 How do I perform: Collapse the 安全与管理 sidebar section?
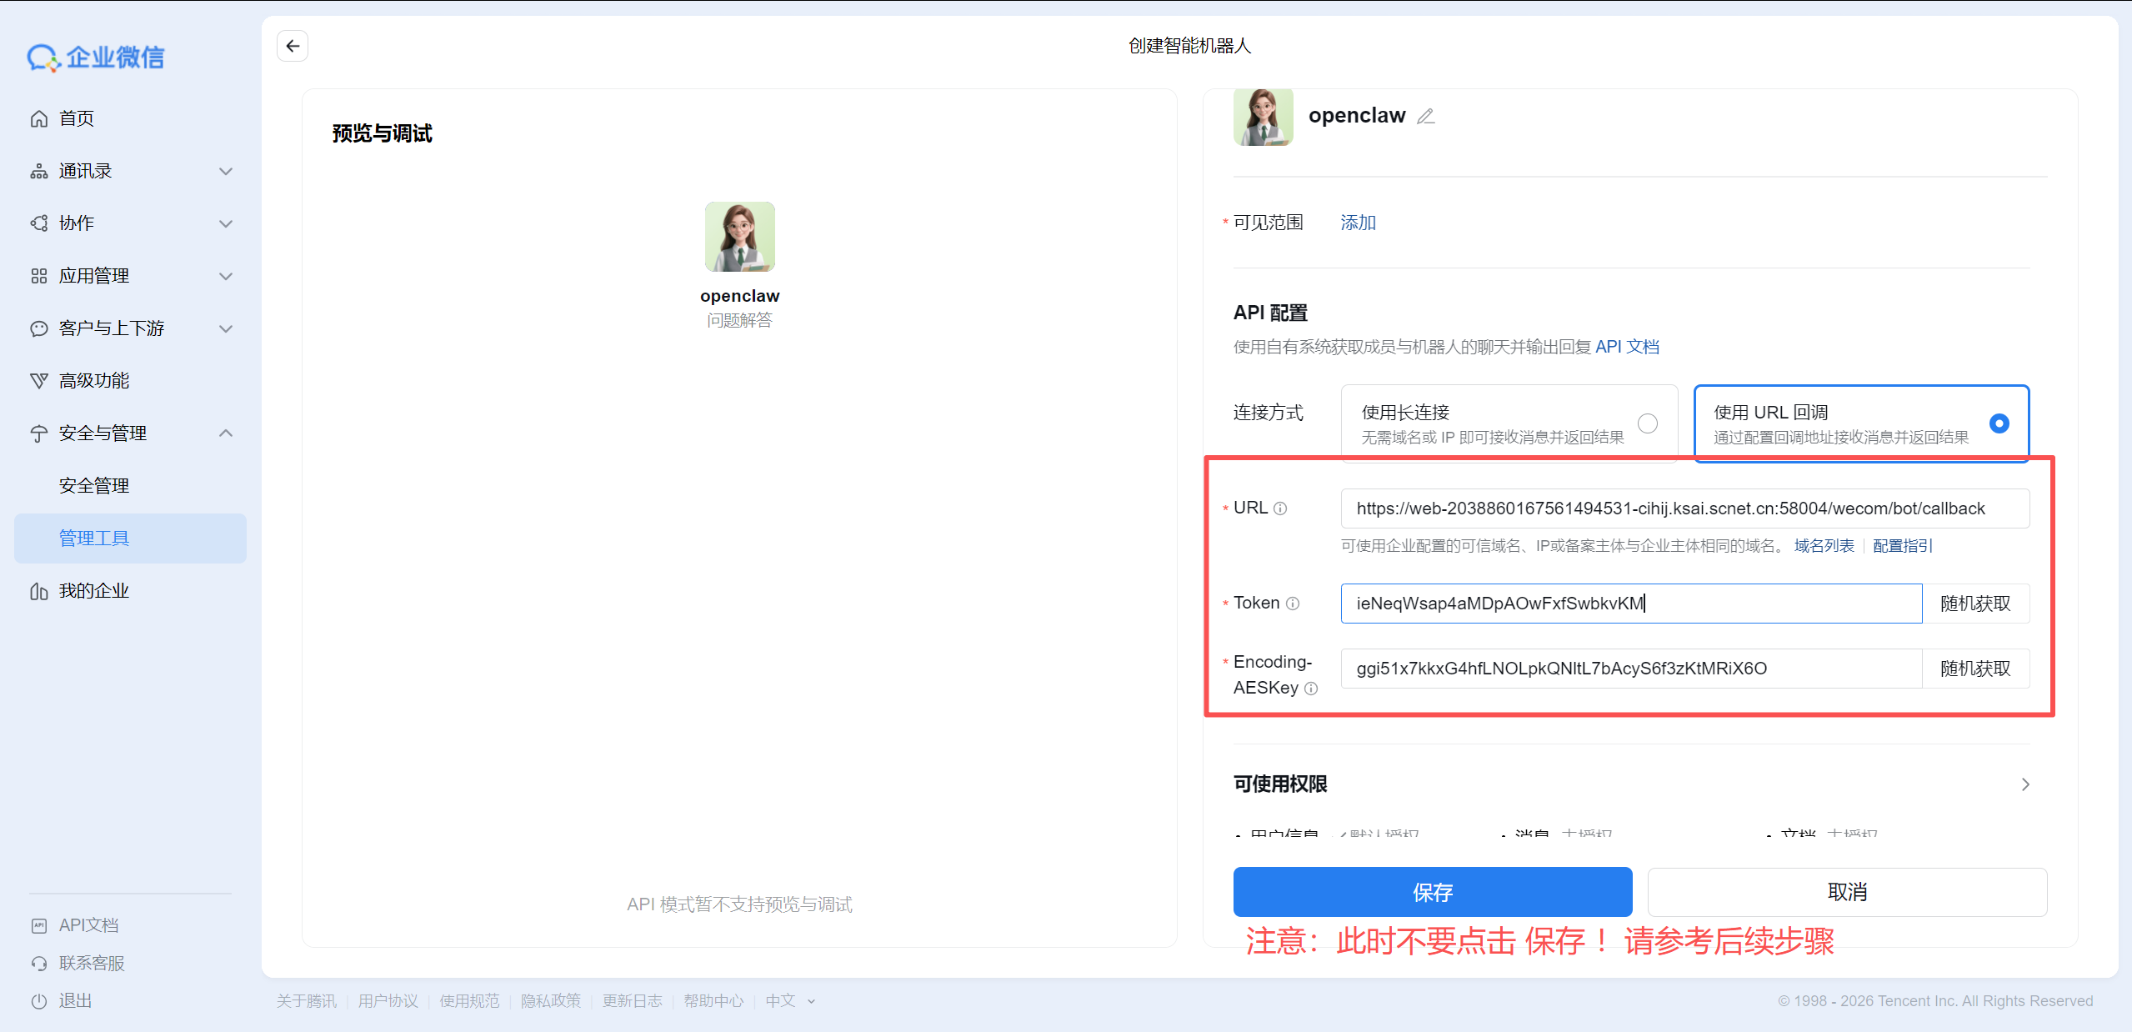(x=225, y=433)
